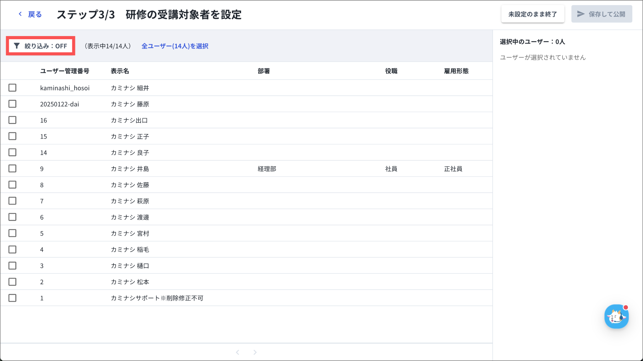This screenshot has width=643, height=361.
Task: Tick checkbox for kaminashi_hosoi user
Action: pos(13,88)
